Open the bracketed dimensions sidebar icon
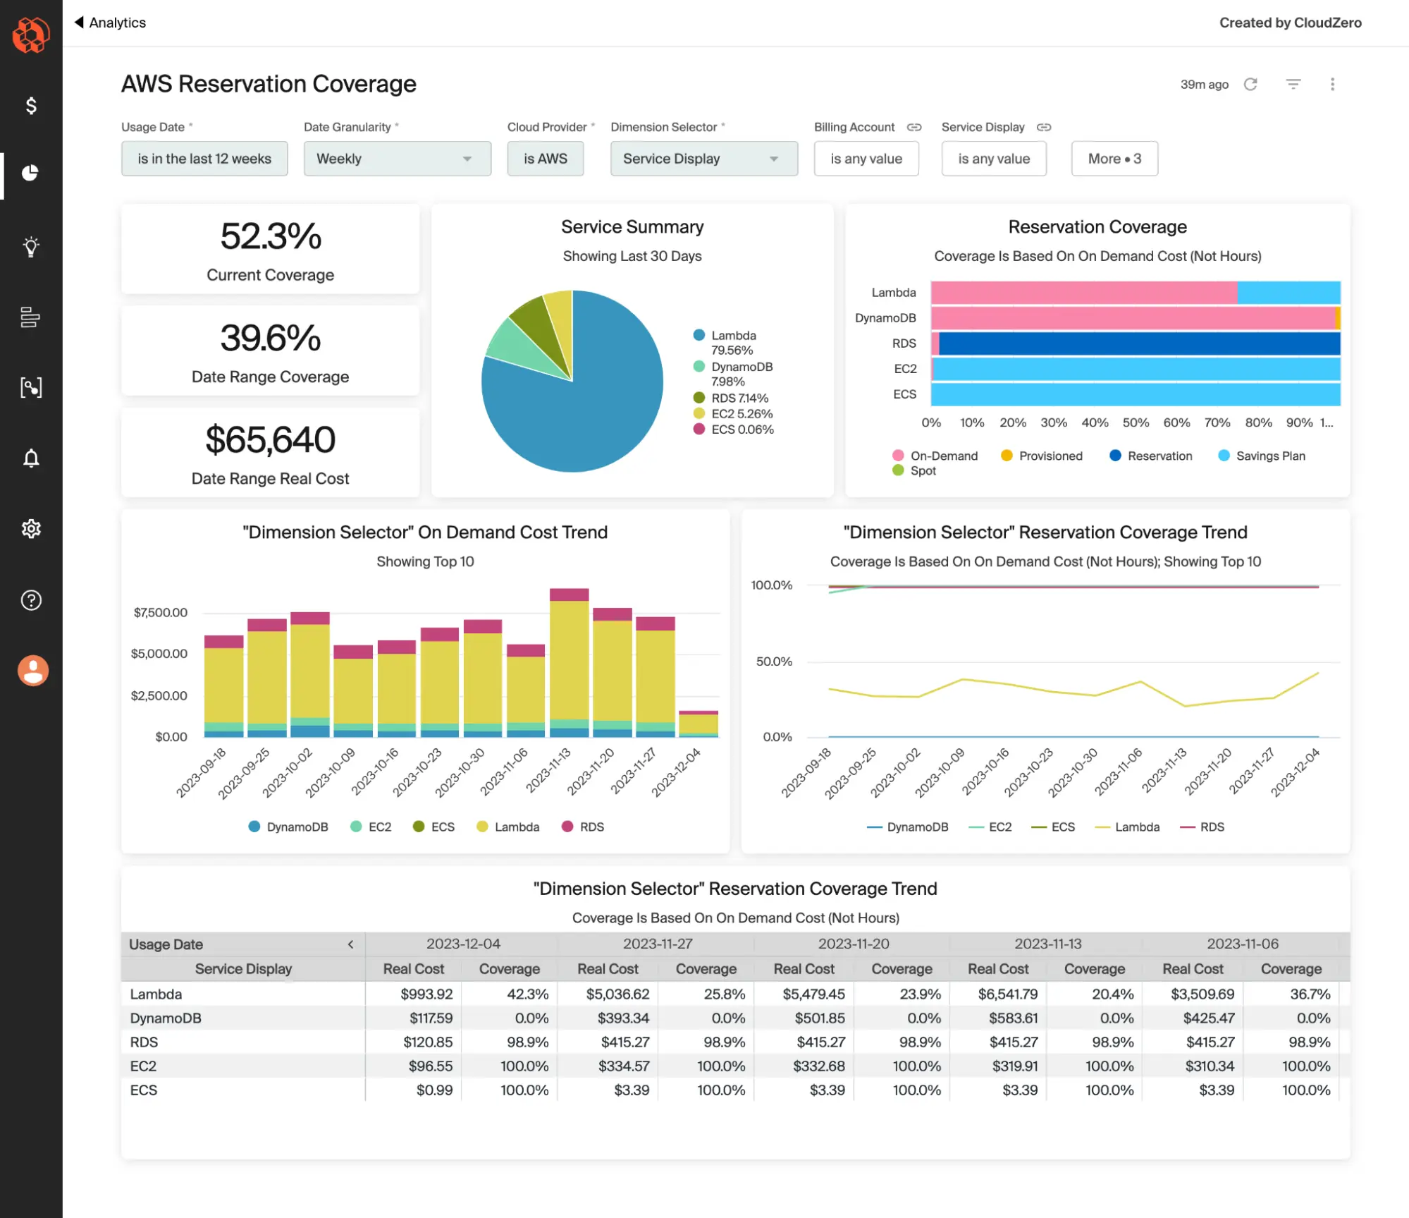Image resolution: width=1409 pixels, height=1218 pixels. click(31, 387)
